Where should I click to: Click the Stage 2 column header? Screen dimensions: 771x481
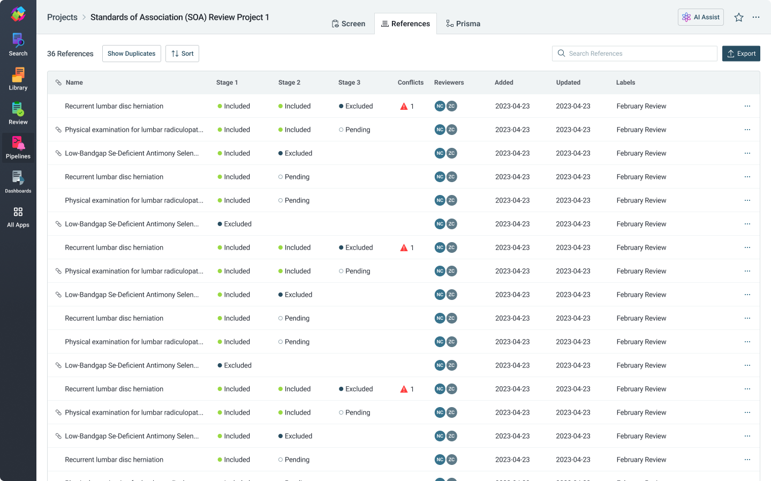pos(289,82)
